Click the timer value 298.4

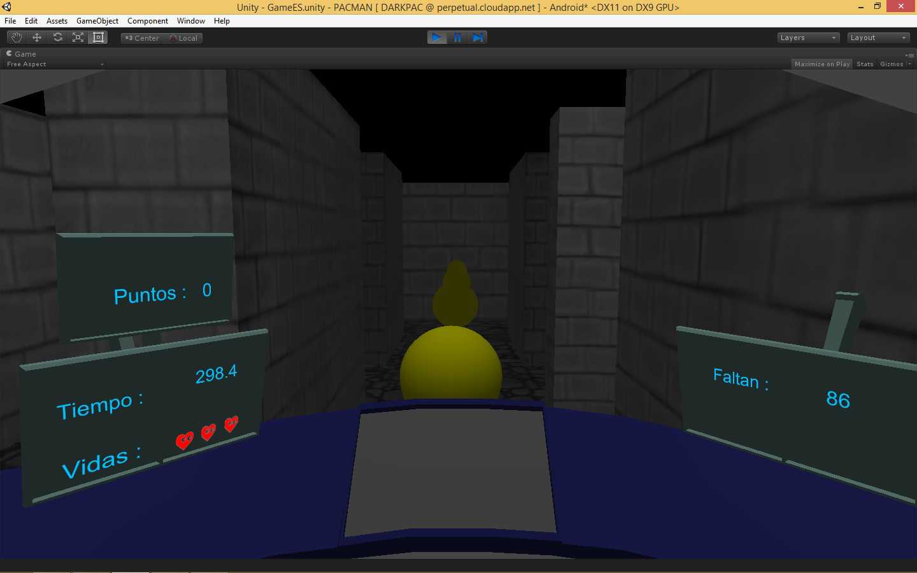tap(217, 374)
